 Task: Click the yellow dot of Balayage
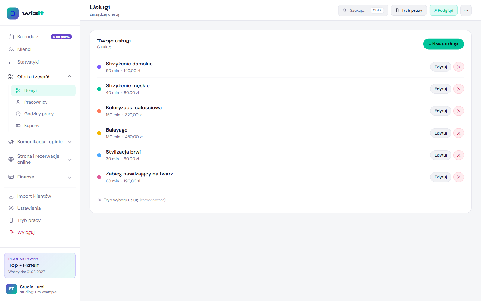[x=99, y=133]
